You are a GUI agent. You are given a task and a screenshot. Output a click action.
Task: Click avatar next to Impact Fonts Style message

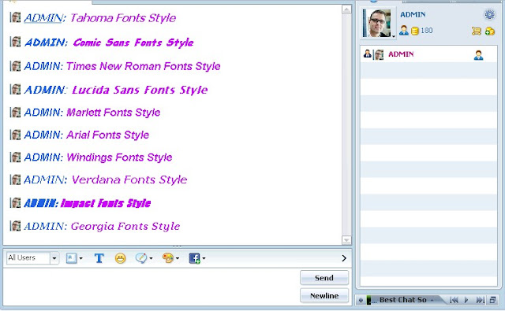pyautogui.click(x=16, y=202)
